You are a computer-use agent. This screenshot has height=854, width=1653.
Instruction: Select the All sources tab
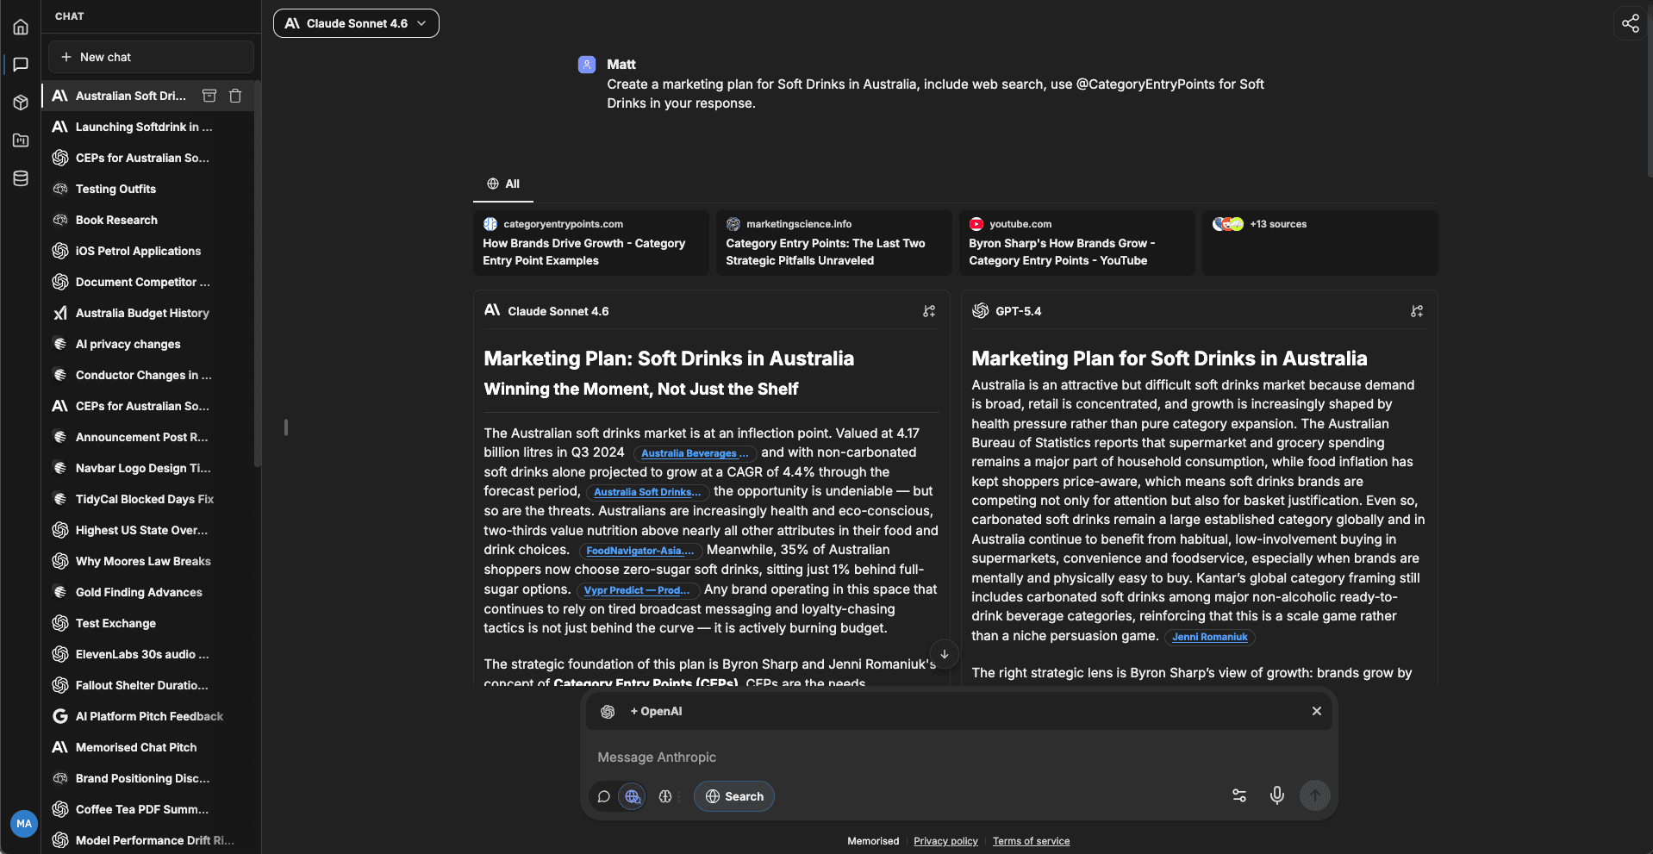(x=503, y=184)
